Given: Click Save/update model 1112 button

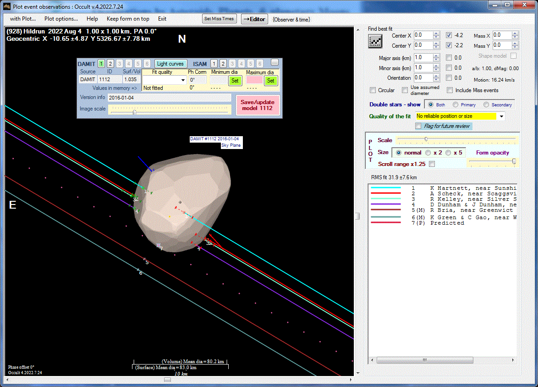Looking at the screenshot, I should 258,105.
